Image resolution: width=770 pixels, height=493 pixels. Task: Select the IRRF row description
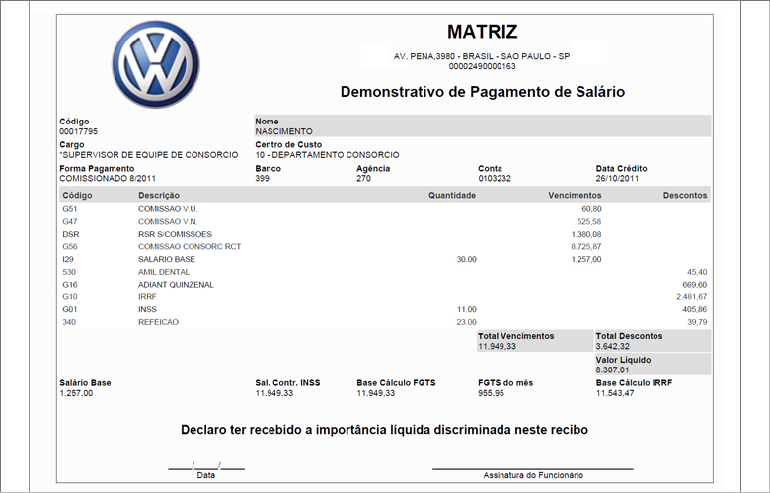pos(147,296)
